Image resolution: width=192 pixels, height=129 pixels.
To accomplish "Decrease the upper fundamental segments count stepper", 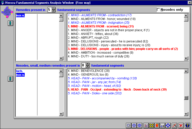I will pyautogui.click(x=54, y=11).
